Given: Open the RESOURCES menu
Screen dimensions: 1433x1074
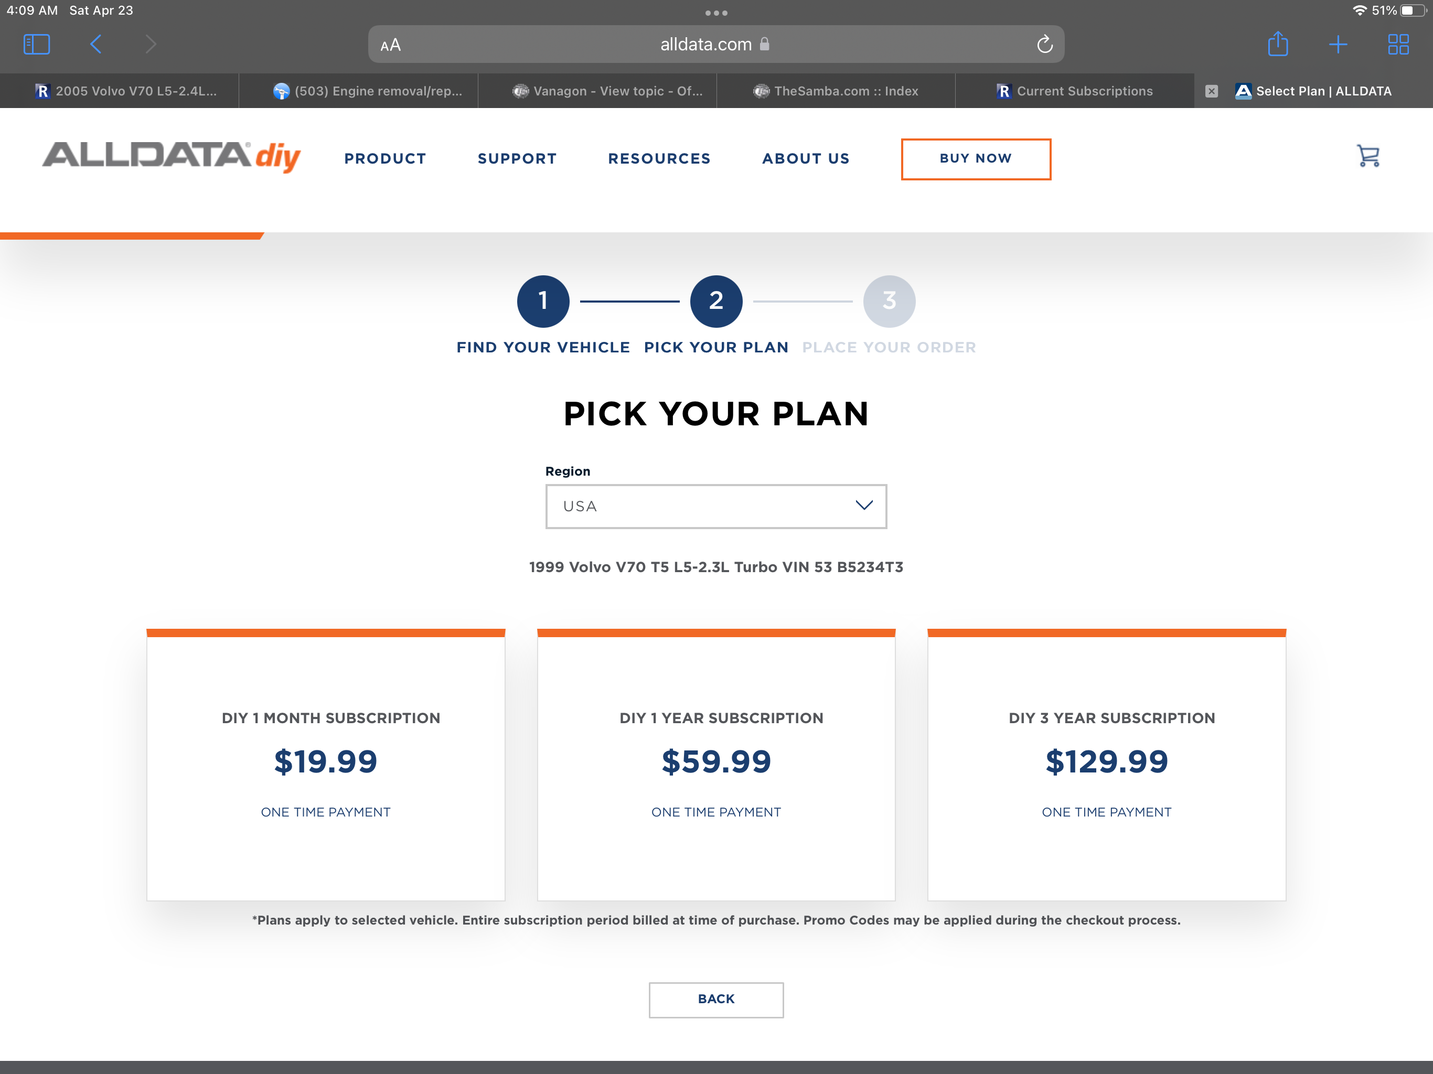Looking at the screenshot, I should coord(659,159).
